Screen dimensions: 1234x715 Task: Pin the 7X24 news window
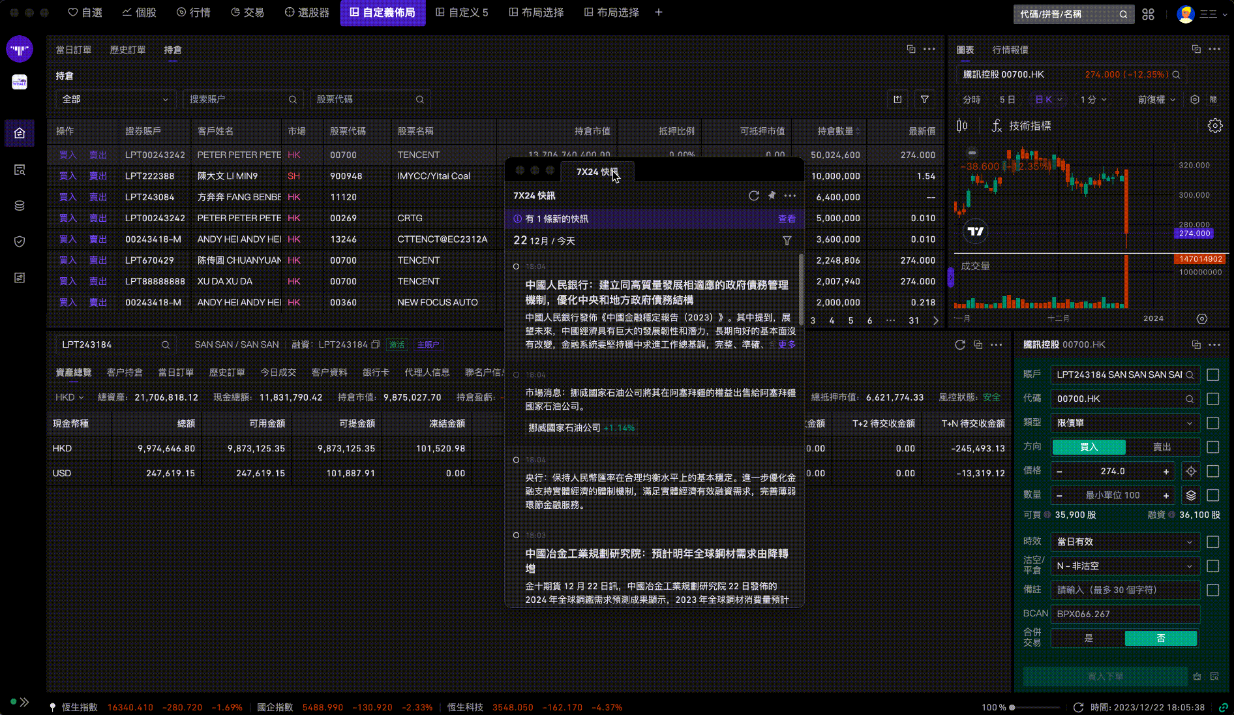(x=772, y=196)
